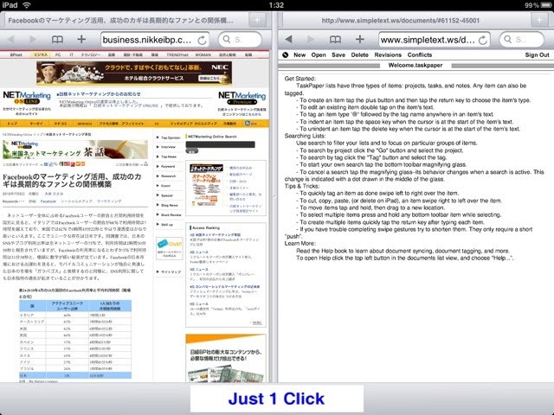This screenshot has width=554, height=415.
Task: Click the tea talk column banner image
Action: pos(75,150)
